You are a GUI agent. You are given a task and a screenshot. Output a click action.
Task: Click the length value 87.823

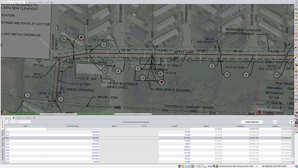click(187, 162)
